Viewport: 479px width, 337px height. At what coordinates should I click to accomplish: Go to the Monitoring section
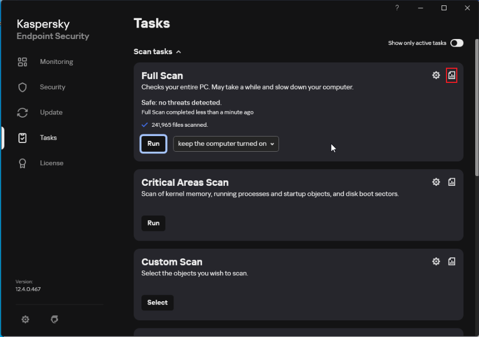(x=56, y=62)
